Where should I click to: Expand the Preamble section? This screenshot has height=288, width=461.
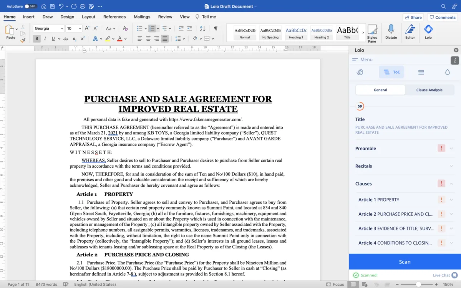451,149
